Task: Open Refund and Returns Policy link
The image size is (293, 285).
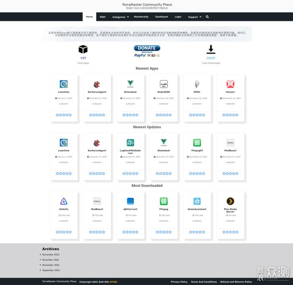Action: [236, 282]
